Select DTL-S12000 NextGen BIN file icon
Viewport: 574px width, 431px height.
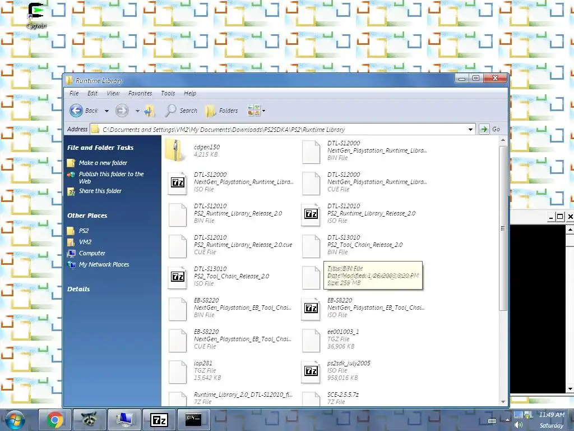click(x=311, y=151)
